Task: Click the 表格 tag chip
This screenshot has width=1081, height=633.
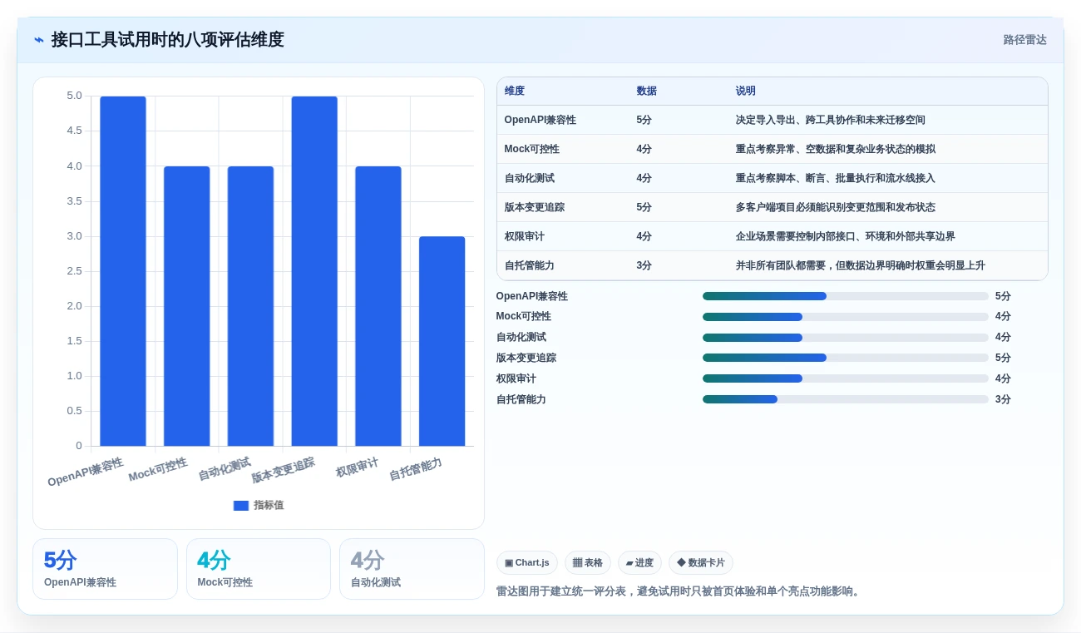Action: coord(588,563)
